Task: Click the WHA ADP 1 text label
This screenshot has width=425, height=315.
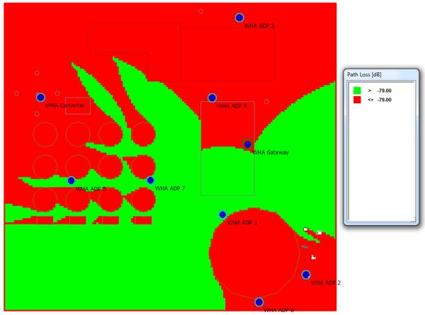Action: point(242,222)
